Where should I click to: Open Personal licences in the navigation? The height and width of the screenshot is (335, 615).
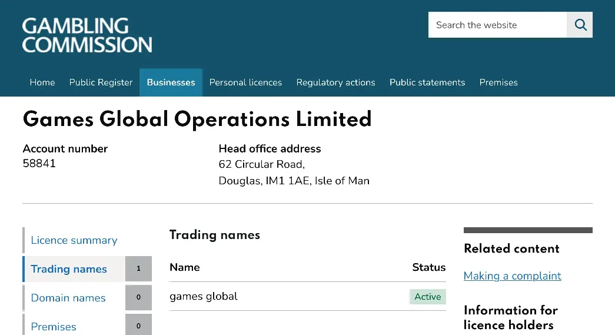click(245, 82)
